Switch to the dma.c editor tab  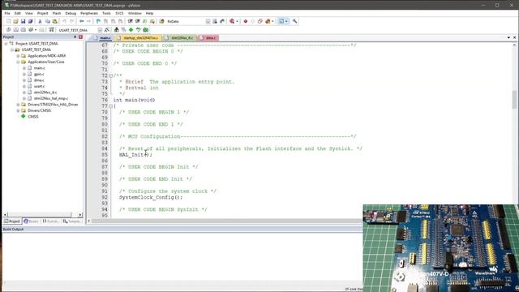click(x=208, y=38)
